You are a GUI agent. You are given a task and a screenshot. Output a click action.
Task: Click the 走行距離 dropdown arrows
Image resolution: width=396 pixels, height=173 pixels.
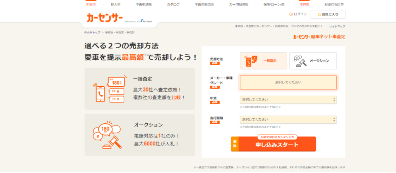334,120
